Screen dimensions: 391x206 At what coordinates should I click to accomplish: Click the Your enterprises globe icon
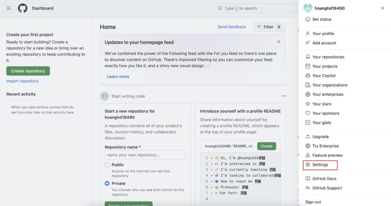(x=308, y=94)
